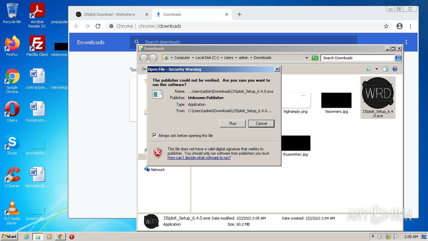Click Explorer Forward navigation button

(153, 58)
